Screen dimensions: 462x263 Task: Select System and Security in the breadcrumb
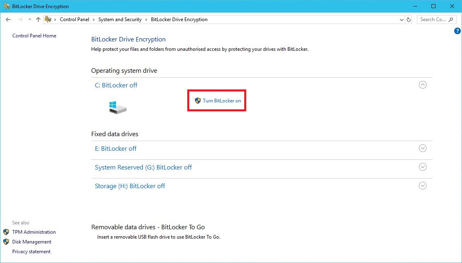point(120,20)
